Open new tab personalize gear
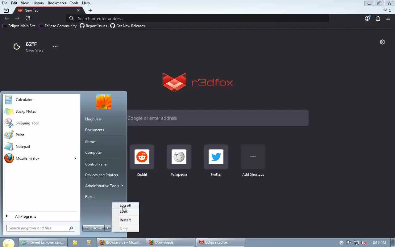The width and height of the screenshot is (395, 247). point(382,42)
